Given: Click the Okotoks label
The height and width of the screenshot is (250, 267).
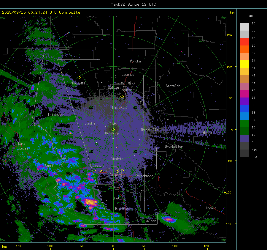Looking at the screenshot, I should [119, 198].
